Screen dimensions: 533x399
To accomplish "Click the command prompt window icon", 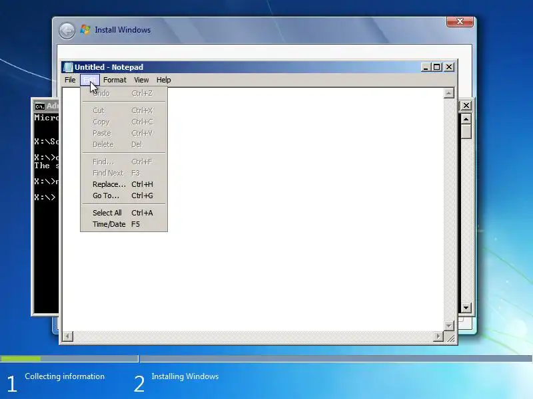I will 40,106.
